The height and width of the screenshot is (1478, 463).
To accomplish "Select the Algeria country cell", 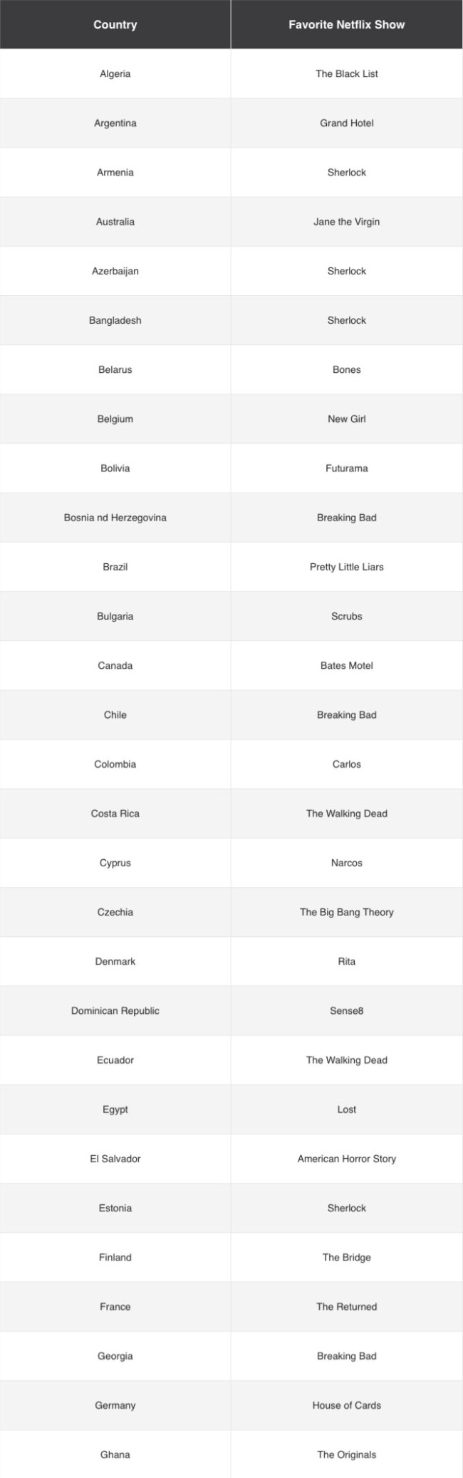I will 115,73.
